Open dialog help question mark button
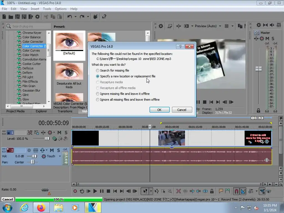 coord(180,47)
